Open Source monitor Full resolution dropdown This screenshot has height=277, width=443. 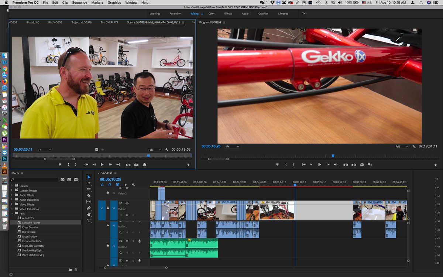155,150
